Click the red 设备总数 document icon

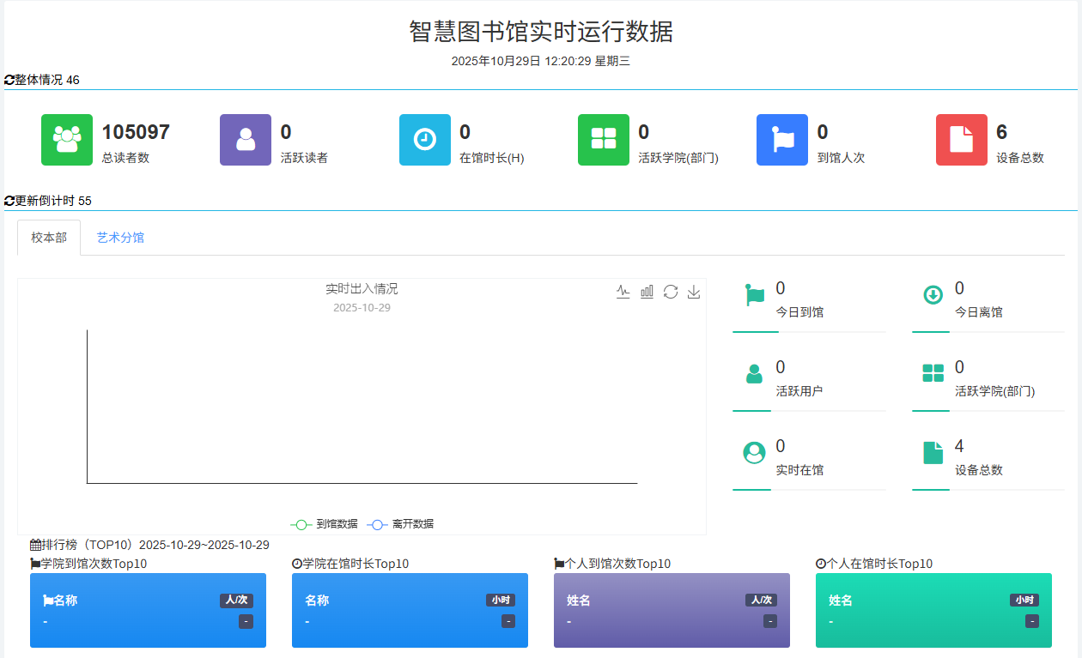[x=961, y=140]
